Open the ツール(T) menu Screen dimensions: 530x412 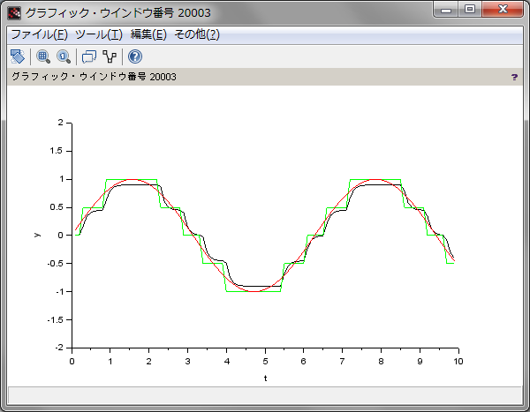point(98,34)
